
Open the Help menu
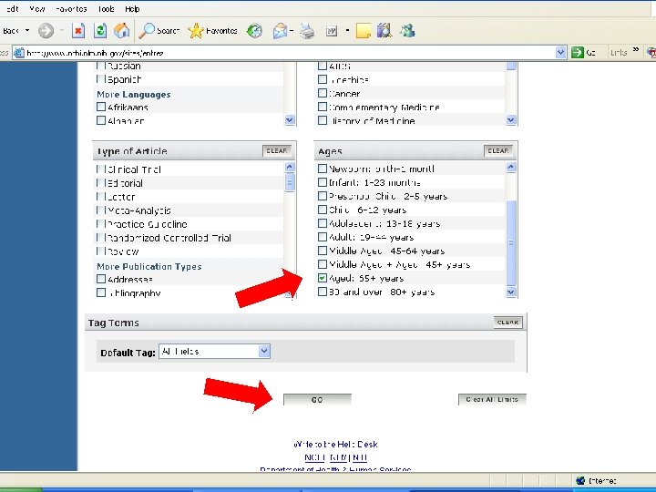(x=132, y=9)
